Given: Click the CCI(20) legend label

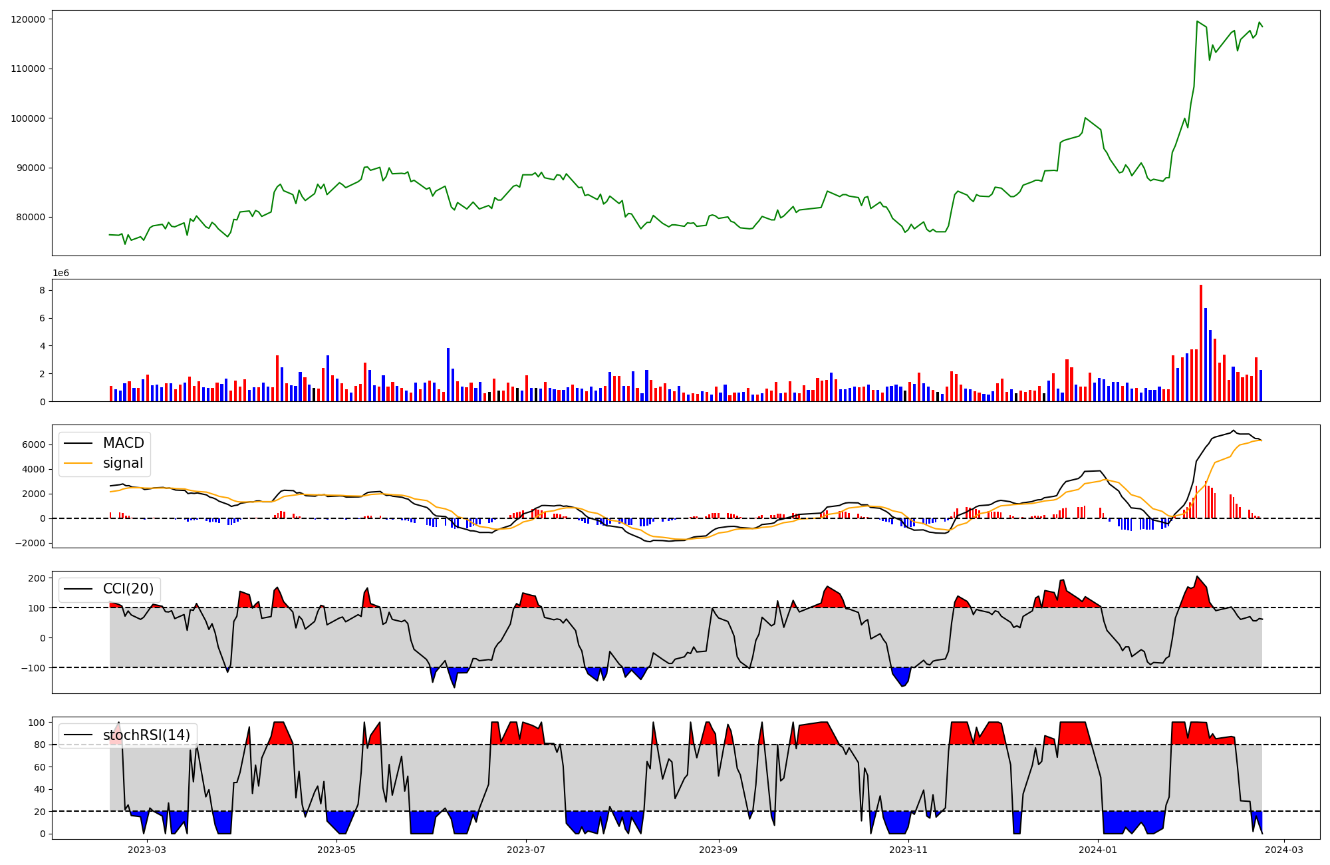Looking at the screenshot, I should point(128,589).
